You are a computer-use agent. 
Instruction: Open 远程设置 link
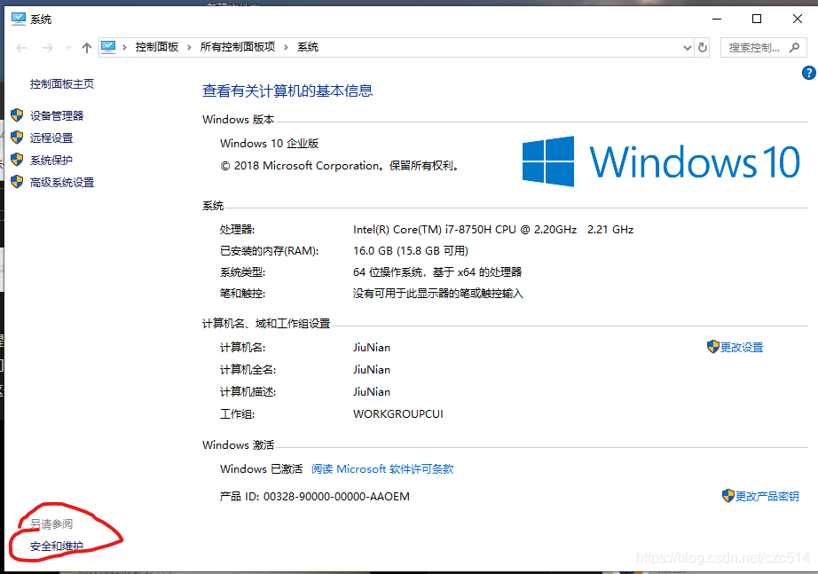click(x=51, y=138)
